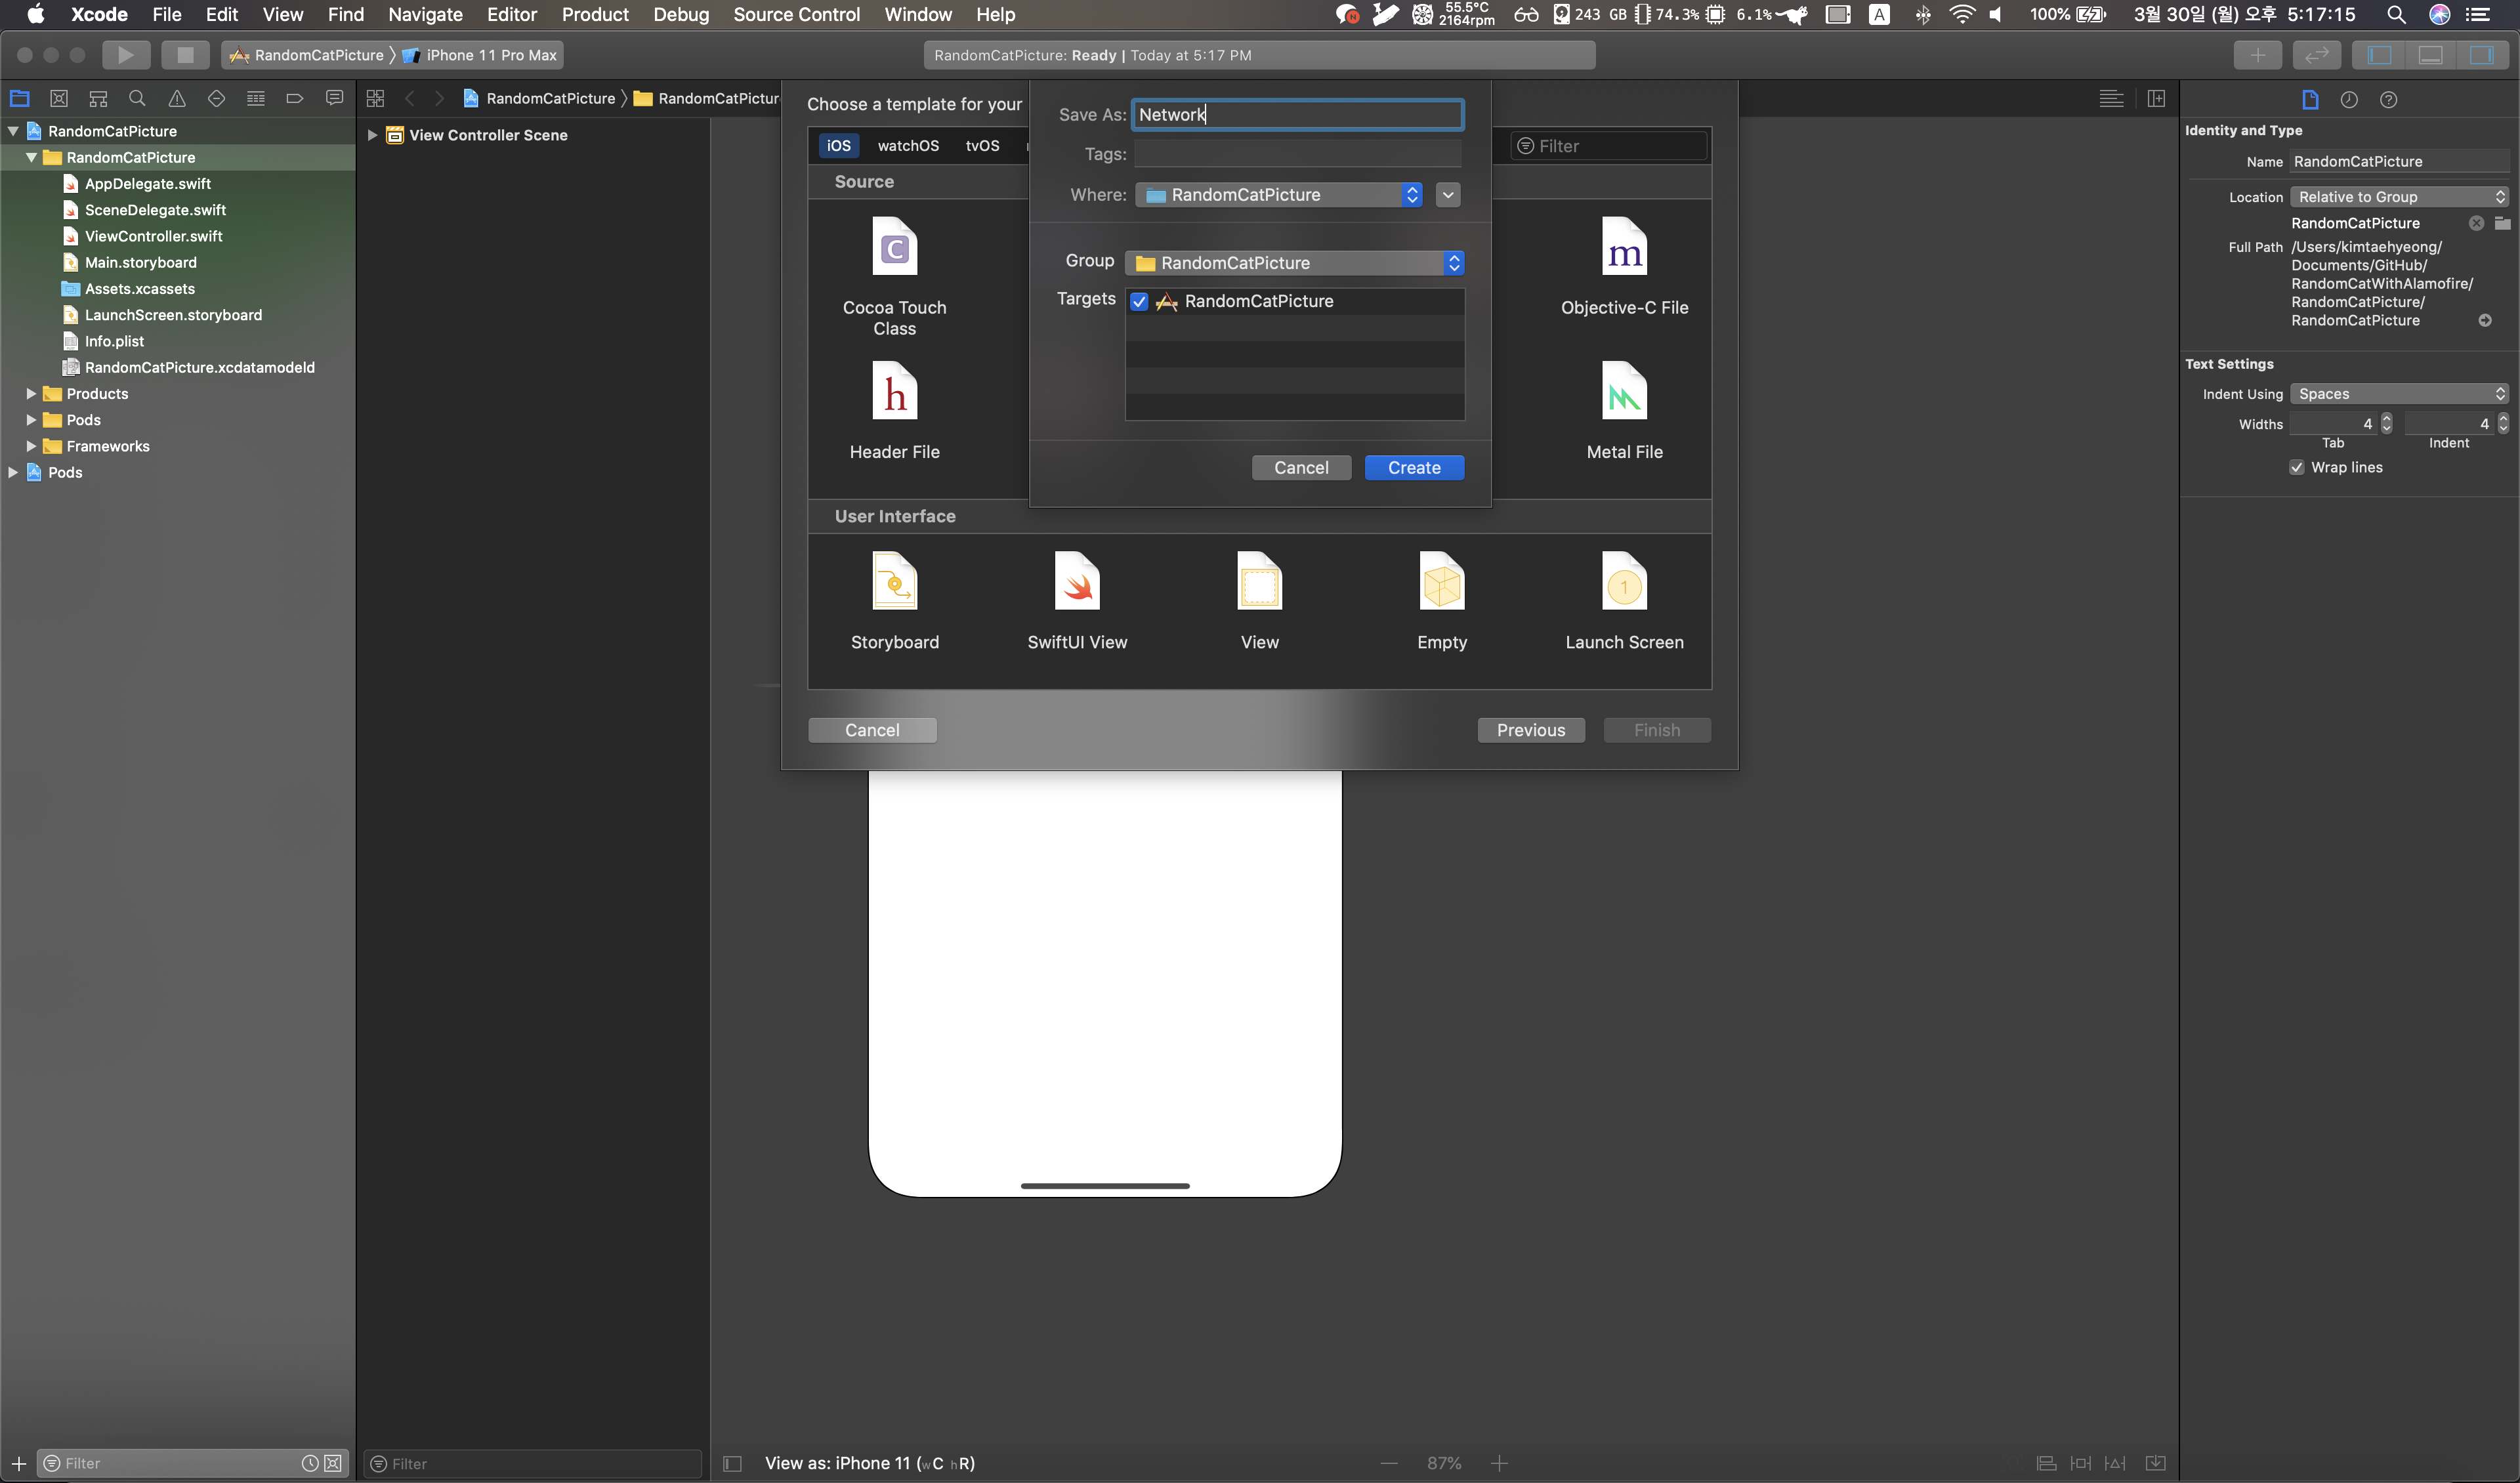Expand the View Controller Scene
Image resolution: width=2520 pixels, height=1483 pixels.
(x=372, y=135)
